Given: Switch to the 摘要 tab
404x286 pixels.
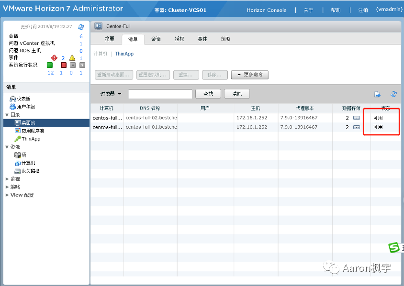Looking at the screenshot, I should click(x=110, y=39).
